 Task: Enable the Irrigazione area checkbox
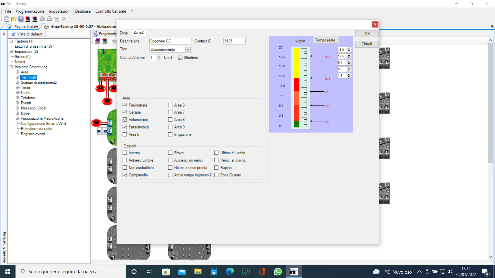[170, 134]
